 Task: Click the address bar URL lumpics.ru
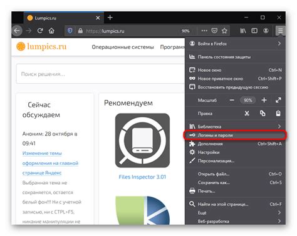pos(105,31)
